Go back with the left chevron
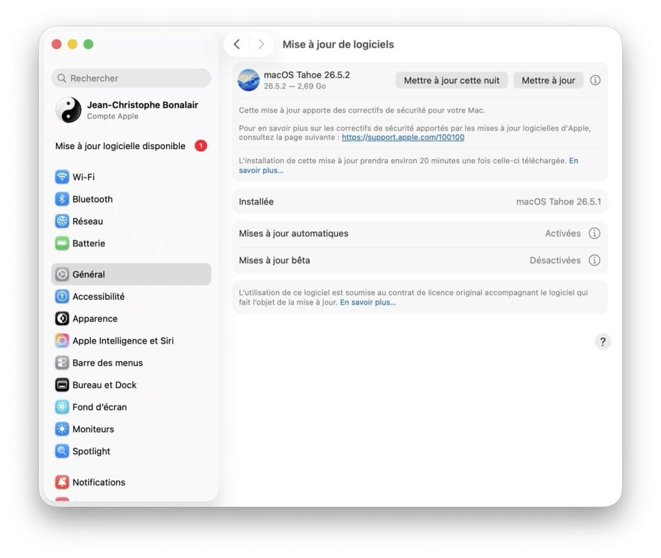The image size is (661, 558). pos(236,45)
